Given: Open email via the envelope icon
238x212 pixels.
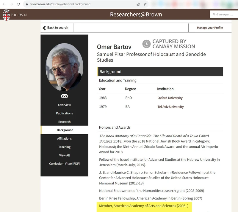Looking at the screenshot, I should [x=64, y=95].
